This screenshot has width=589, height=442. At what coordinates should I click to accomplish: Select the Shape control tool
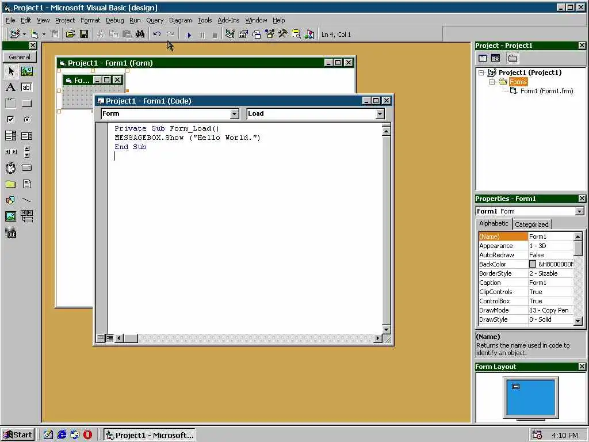click(11, 200)
